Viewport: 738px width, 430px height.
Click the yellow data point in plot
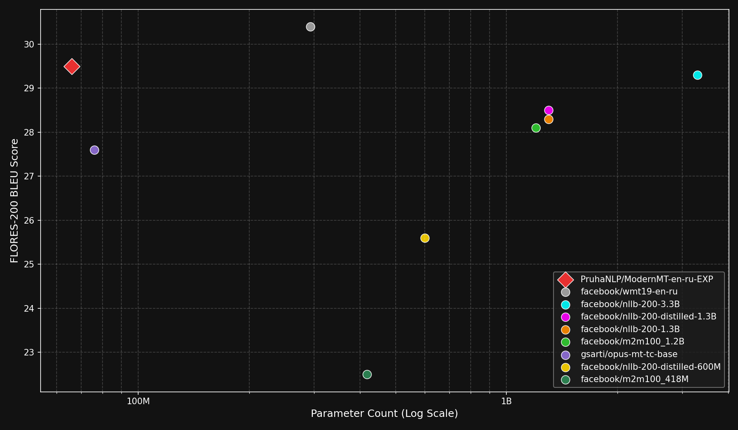pos(425,238)
